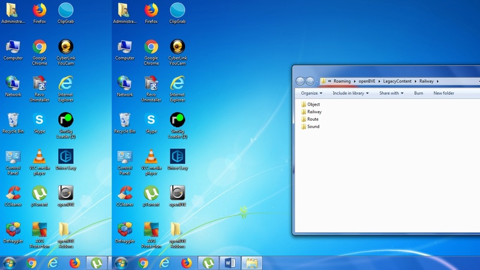The width and height of the screenshot is (480, 270).
Task: Open uTorrent on the taskbar beside Word icon
Action: point(208,263)
